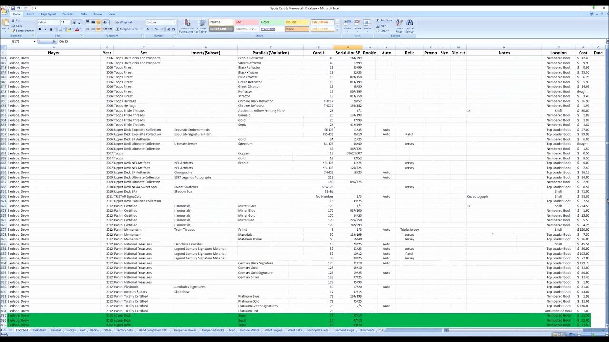Toggle Top Align in Alignment group
This screenshot has width=609, height=342.
click(88, 22)
